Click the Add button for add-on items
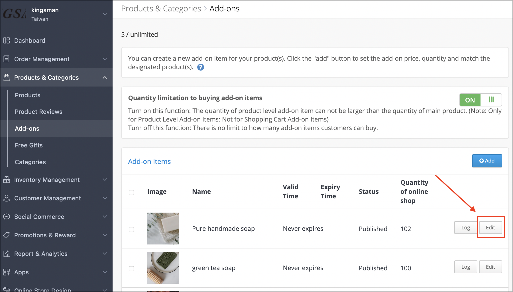 (x=487, y=161)
